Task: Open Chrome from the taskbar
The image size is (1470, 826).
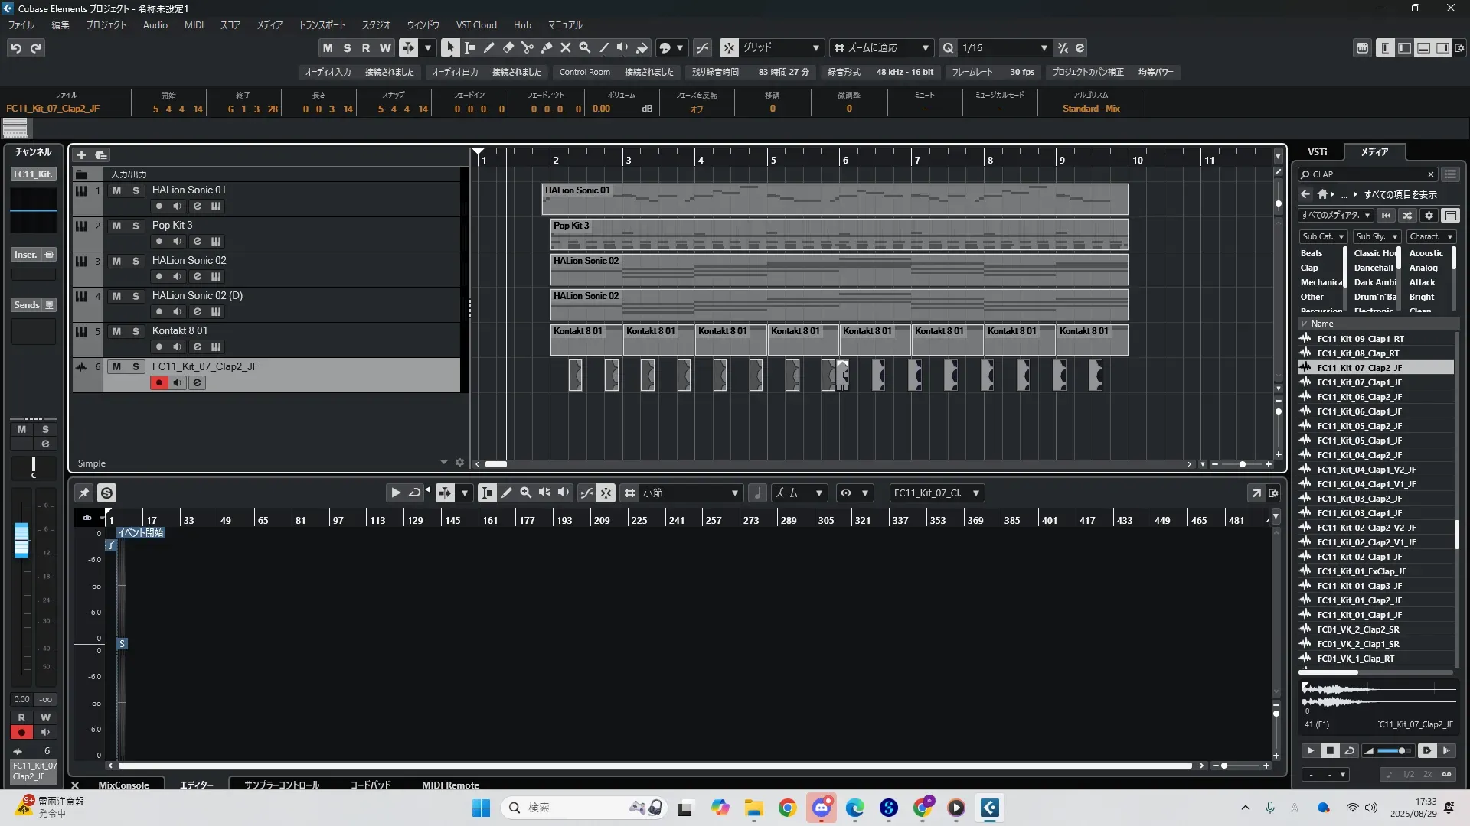Action: [787, 808]
